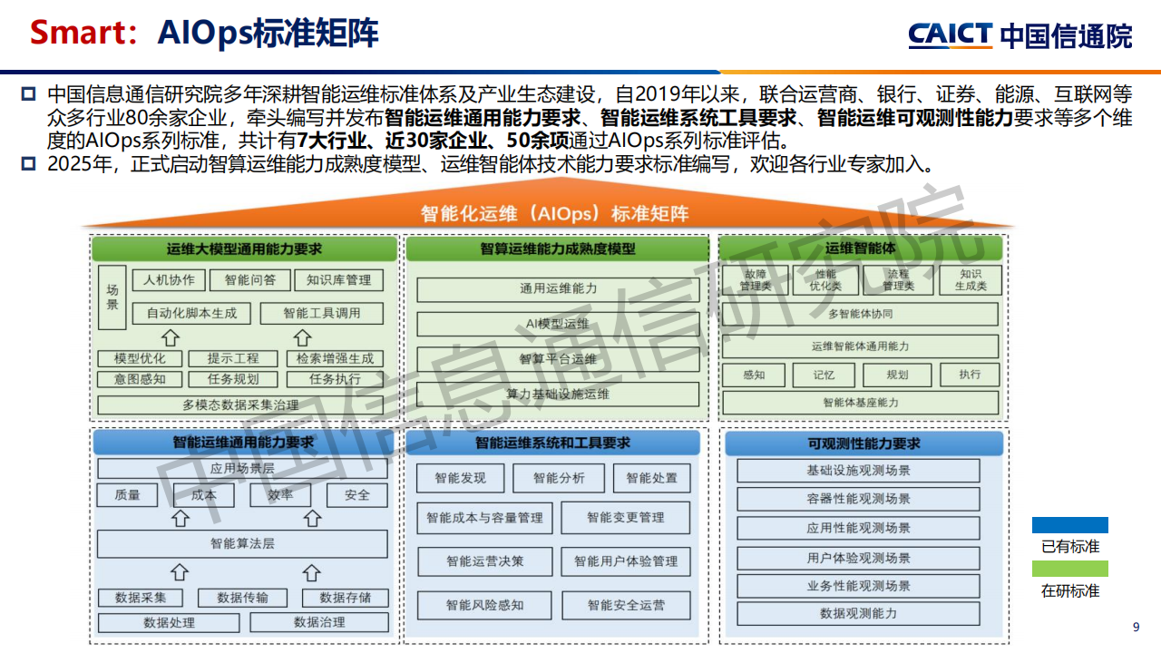Select the 智能运维系统和工具要求 header
Screen dimensions: 1161x653
pyautogui.click(x=552, y=443)
